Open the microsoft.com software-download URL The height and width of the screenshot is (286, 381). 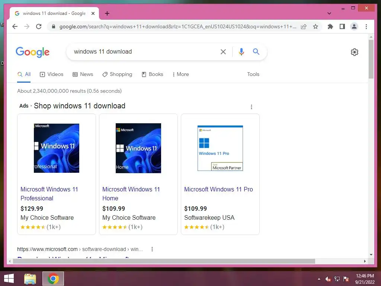click(x=80, y=249)
